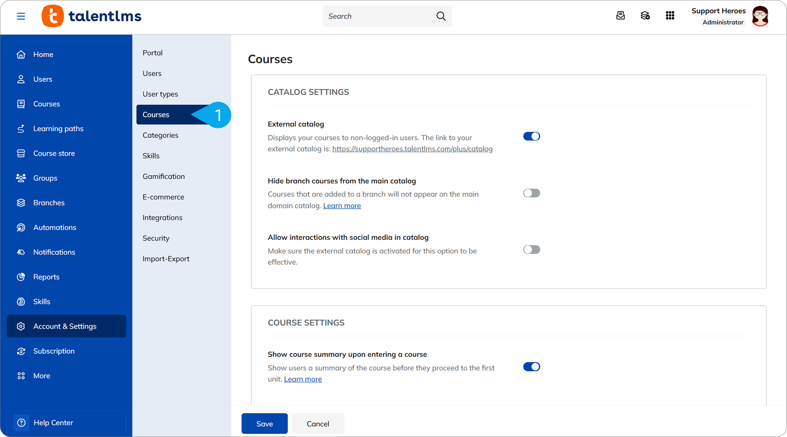This screenshot has width=787, height=437.
Task: Open the messages inbox icon
Action: coord(620,16)
